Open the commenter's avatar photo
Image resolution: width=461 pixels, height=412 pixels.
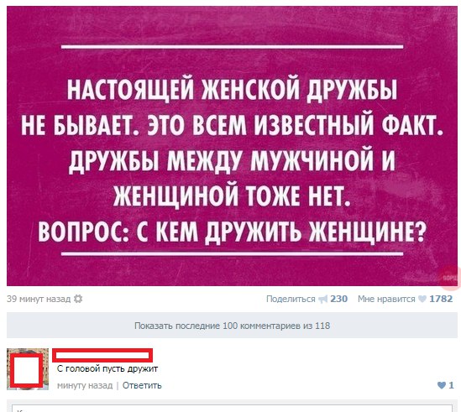coord(28,369)
